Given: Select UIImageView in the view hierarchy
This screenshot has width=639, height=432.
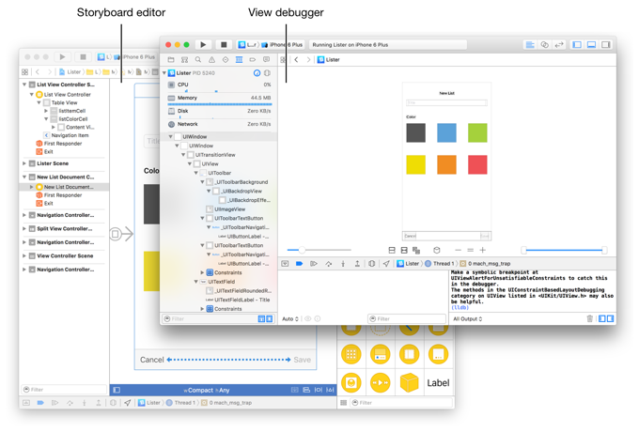Looking at the screenshot, I should pyautogui.click(x=230, y=209).
